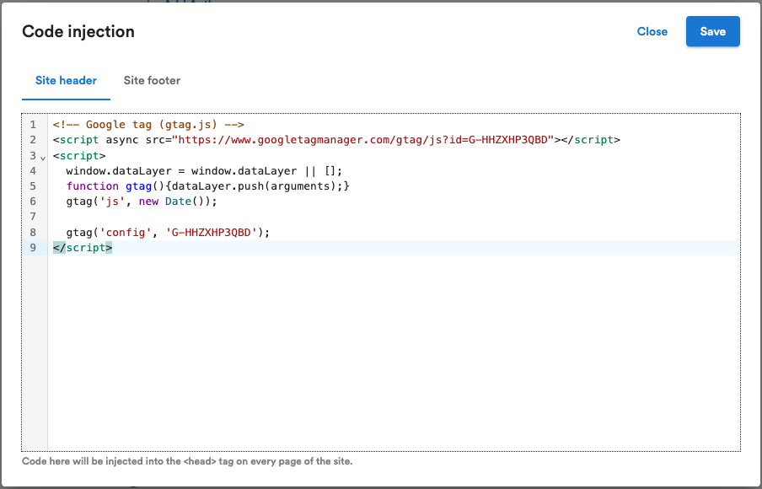This screenshot has height=489, width=762.
Task: Click line number 7 in gutter
Action: pyautogui.click(x=33, y=217)
